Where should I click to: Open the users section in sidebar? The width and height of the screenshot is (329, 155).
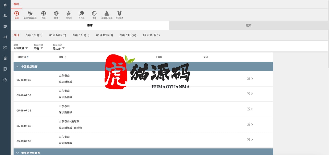coord(5,16)
